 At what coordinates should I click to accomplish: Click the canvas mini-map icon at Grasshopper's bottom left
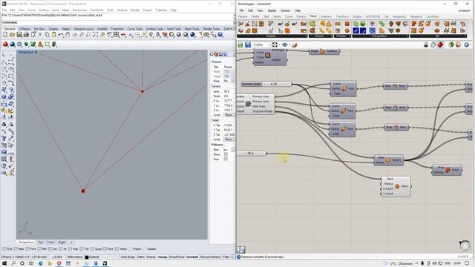[240, 250]
